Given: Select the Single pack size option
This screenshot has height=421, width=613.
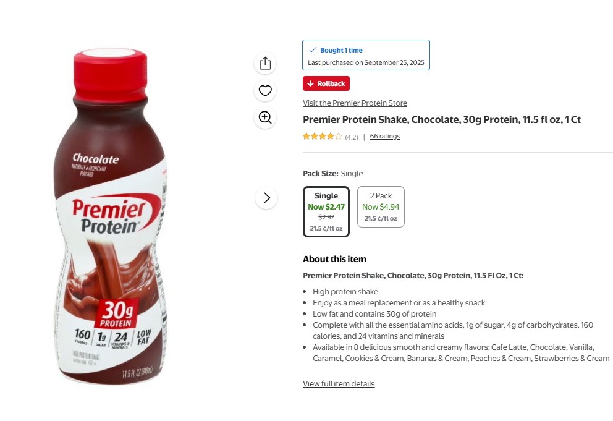Looking at the screenshot, I should click(x=326, y=211).
